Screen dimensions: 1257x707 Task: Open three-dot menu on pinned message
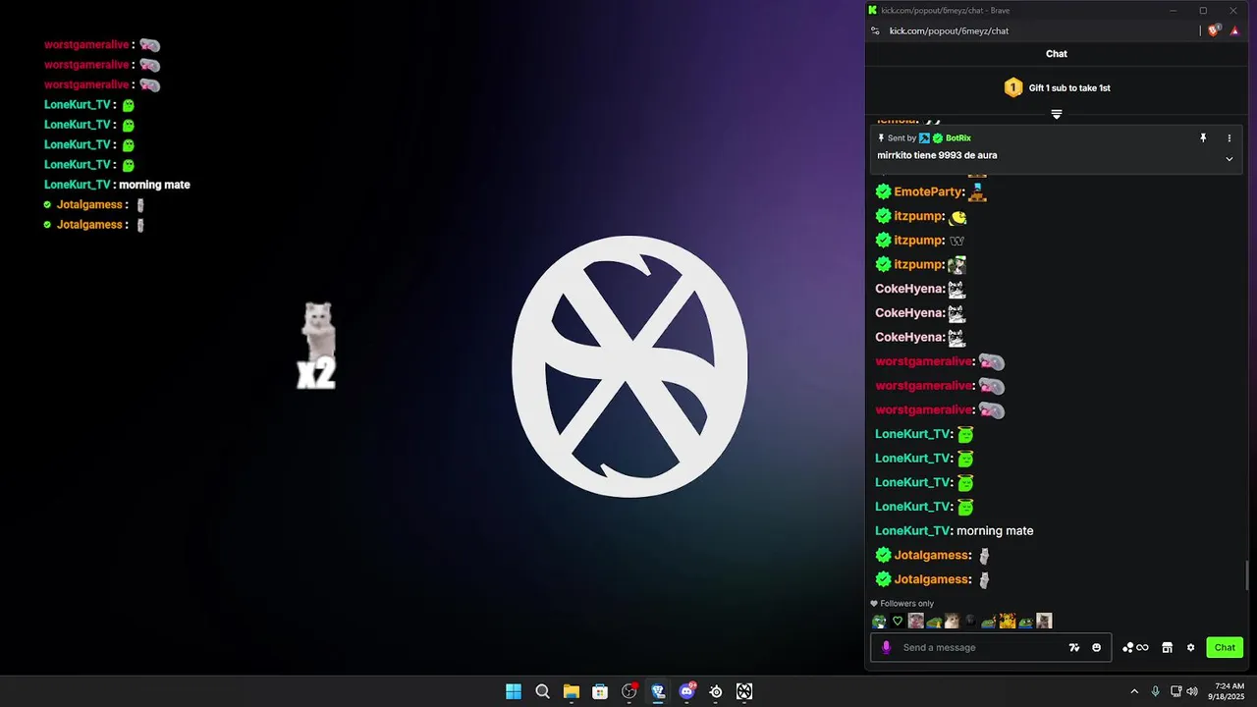tap(1229, 138)
